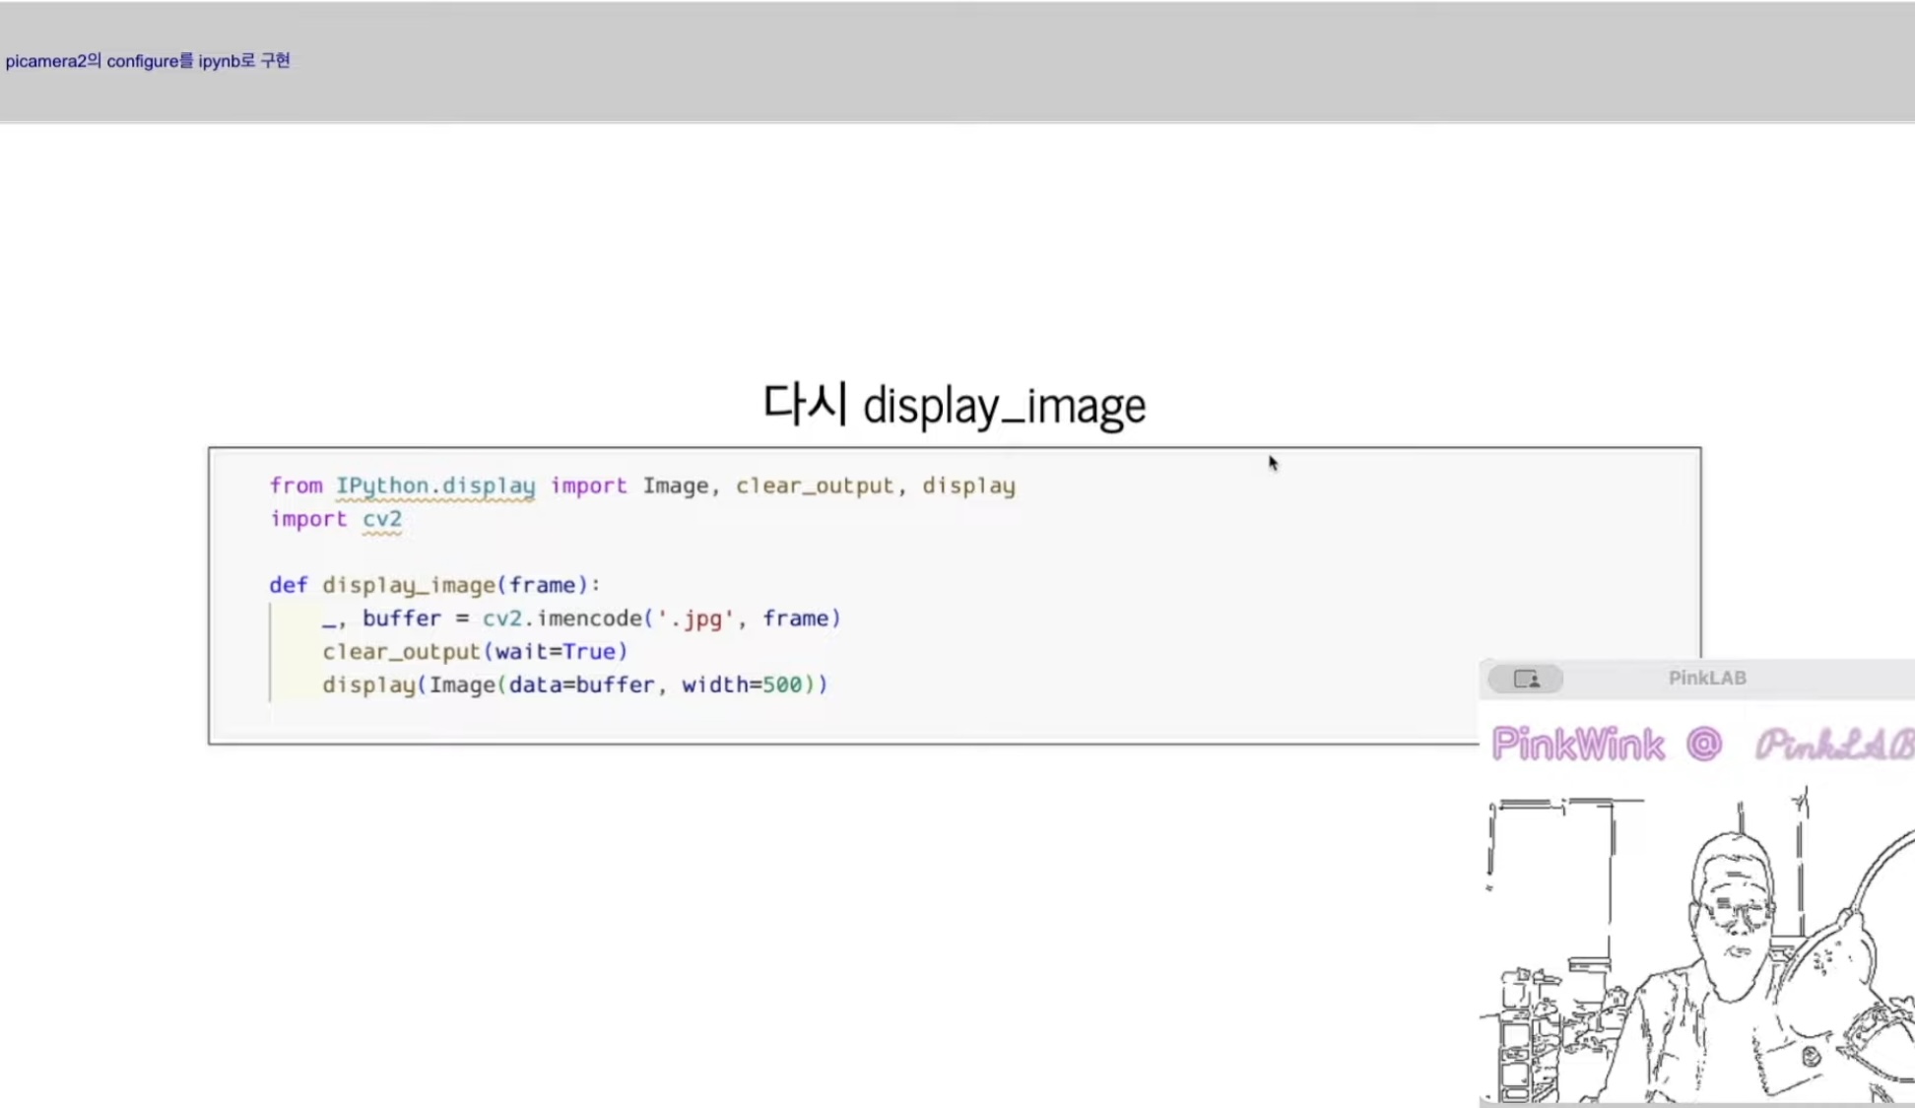Image resolution: width=1915 pixels, height=1108 pixels.
Task: Click cv2.imencode call in the code
Action: coord(561,619)
